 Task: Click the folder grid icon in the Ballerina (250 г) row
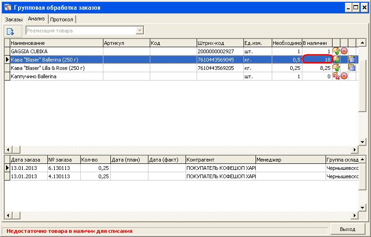[x=352, y=60]
